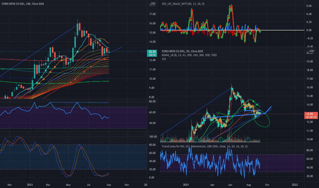
Task: Click the Apr label on the 2h time axis
Action: tap(212, 185)
